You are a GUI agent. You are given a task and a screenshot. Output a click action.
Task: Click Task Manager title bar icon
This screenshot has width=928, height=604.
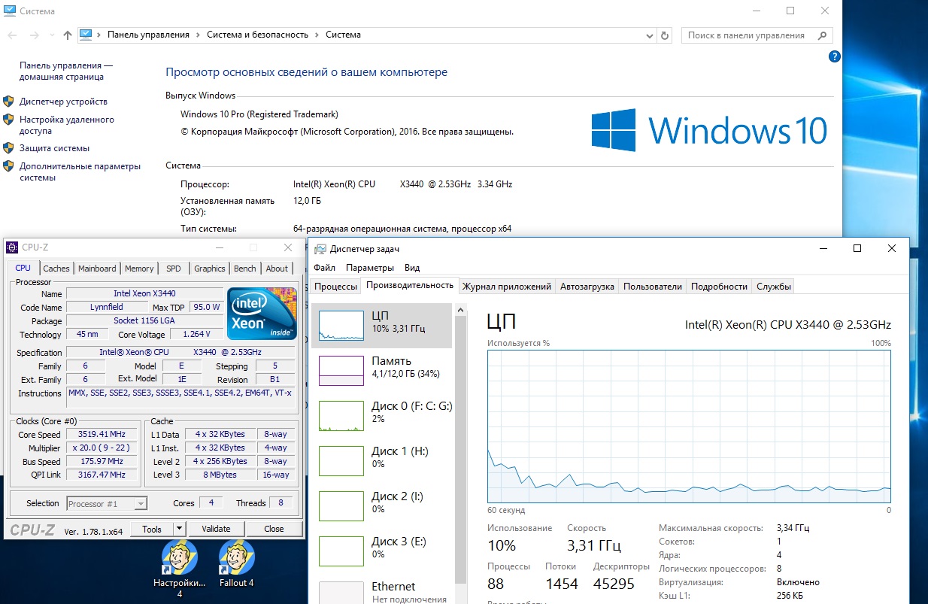[320, 249]
